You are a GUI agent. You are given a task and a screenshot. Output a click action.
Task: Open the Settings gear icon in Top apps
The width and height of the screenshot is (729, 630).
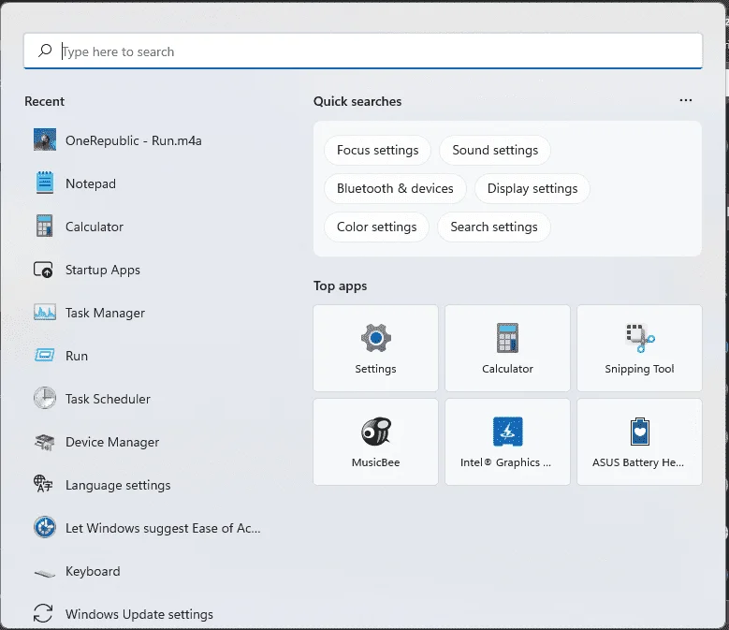375,338
